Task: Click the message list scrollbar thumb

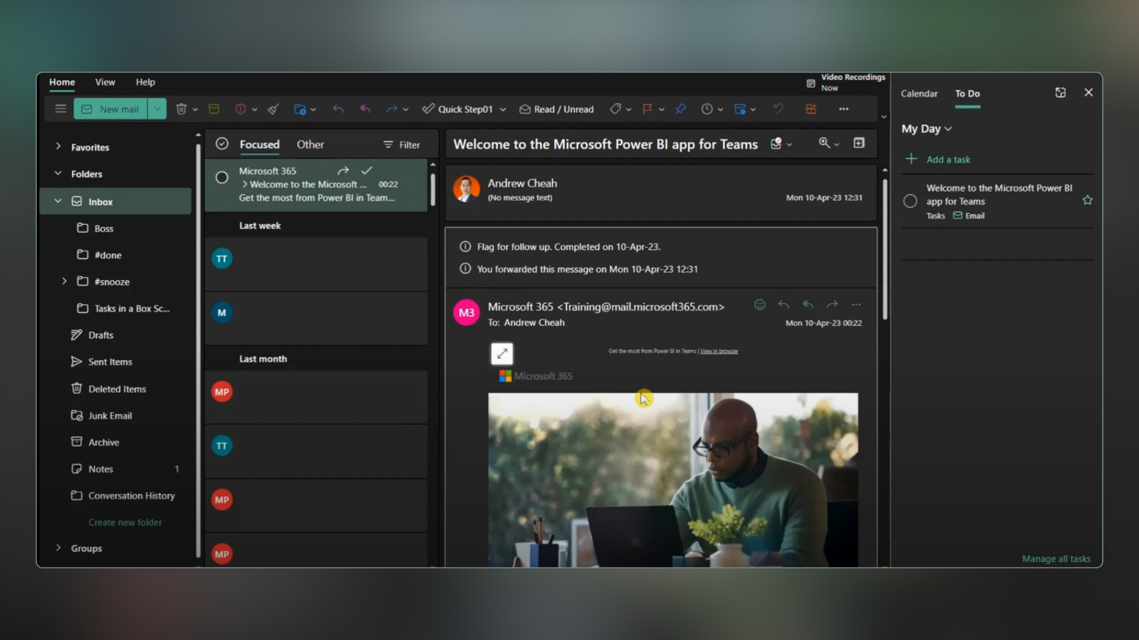Action: 432,189
